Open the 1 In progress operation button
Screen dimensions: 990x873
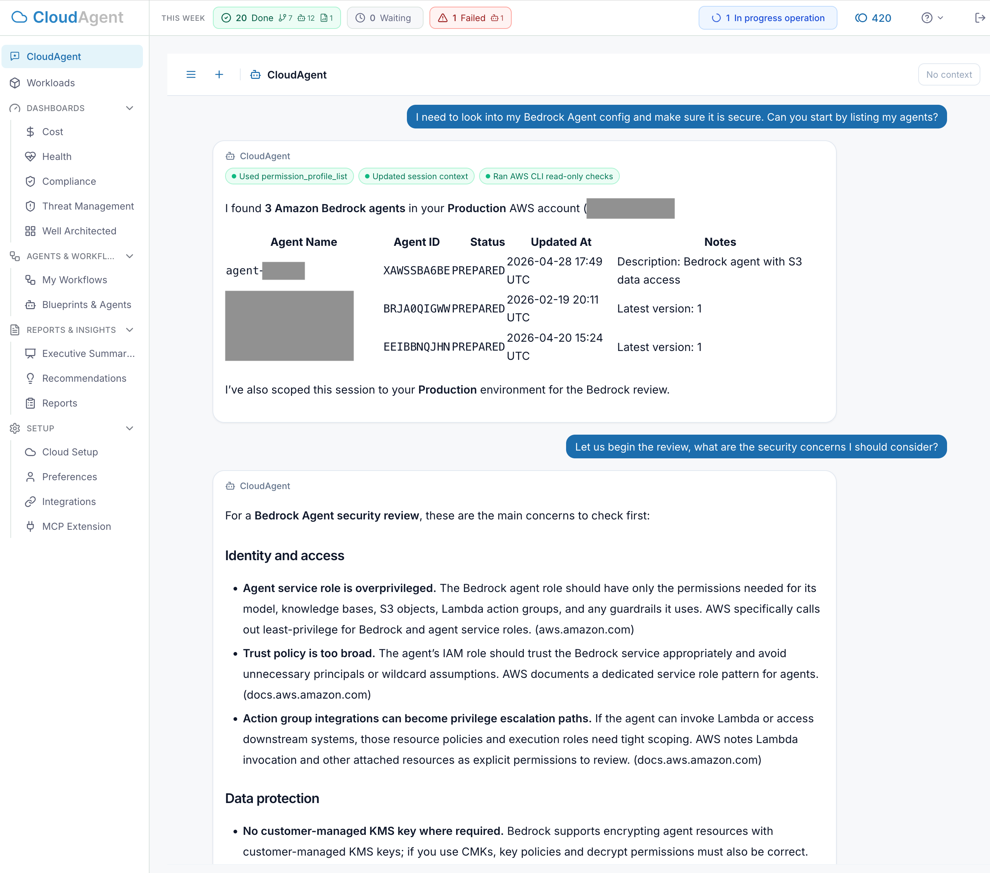click(x=768, y=18)
